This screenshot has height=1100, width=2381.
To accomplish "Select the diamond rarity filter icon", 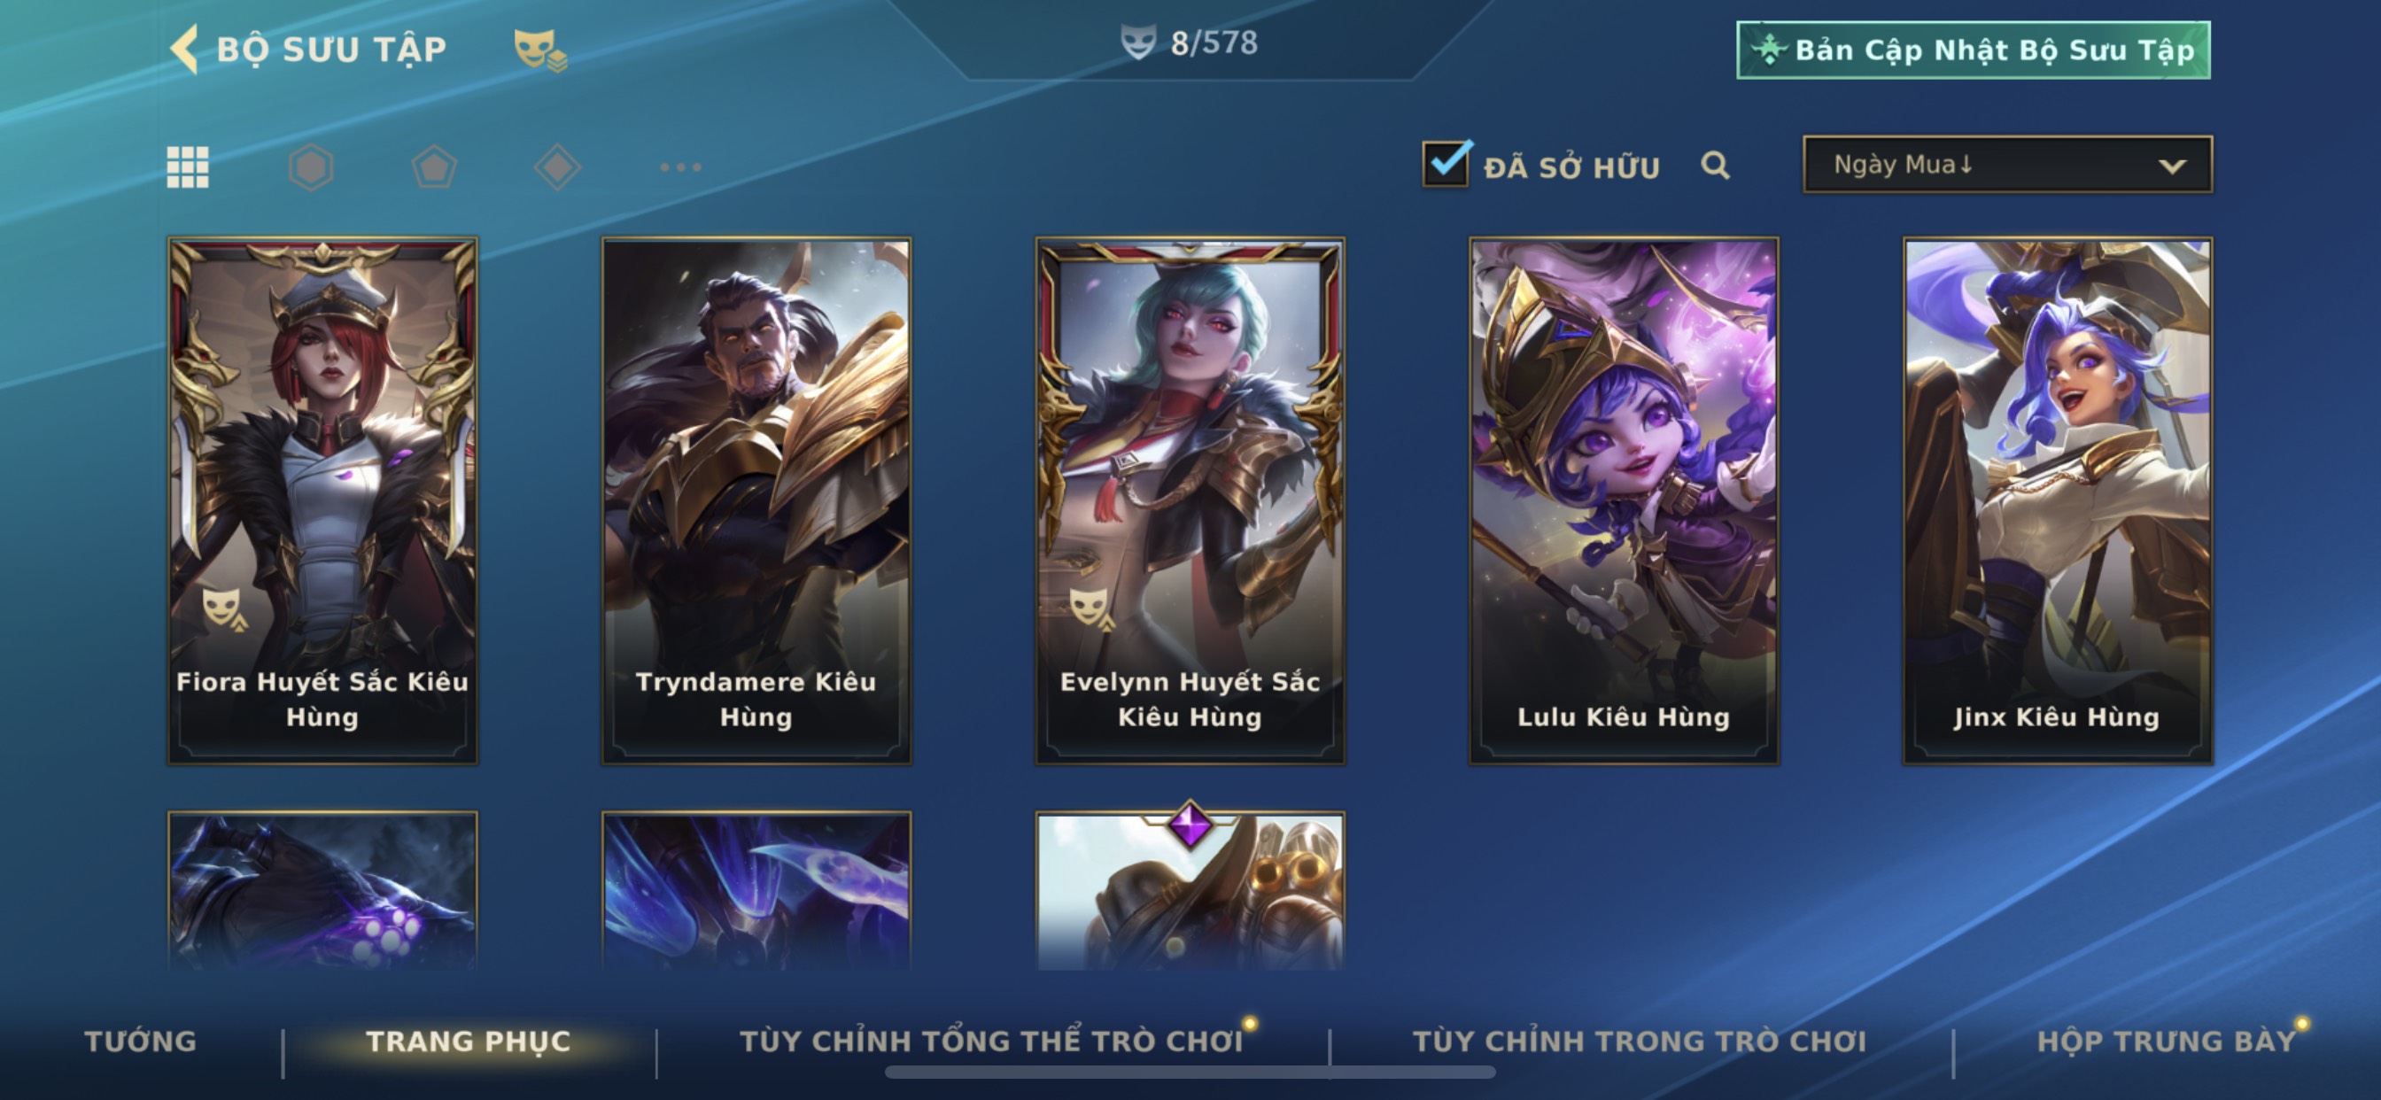I will pos(557,167).
